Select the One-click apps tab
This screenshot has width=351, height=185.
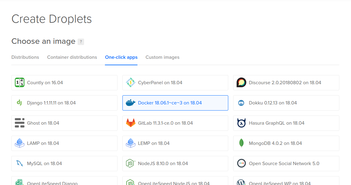121,57
